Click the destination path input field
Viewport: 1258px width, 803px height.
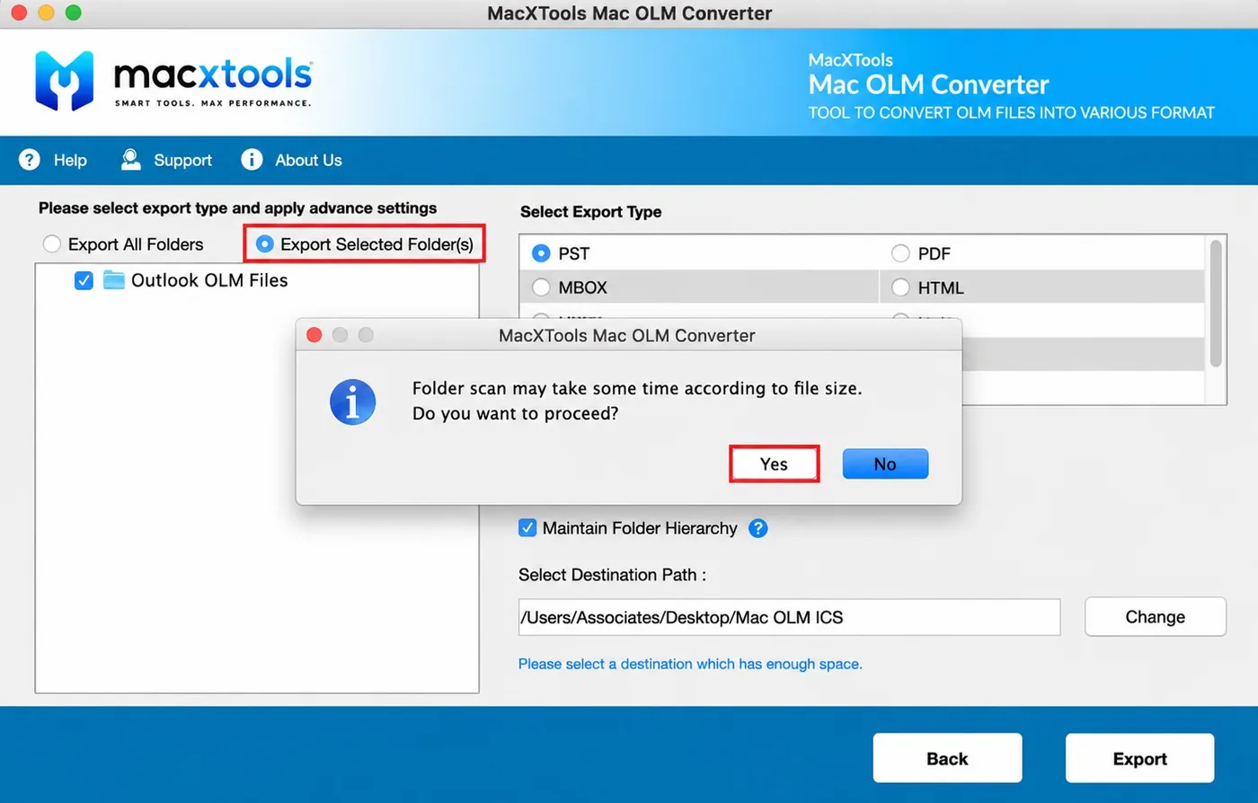(x=789, y=617)
